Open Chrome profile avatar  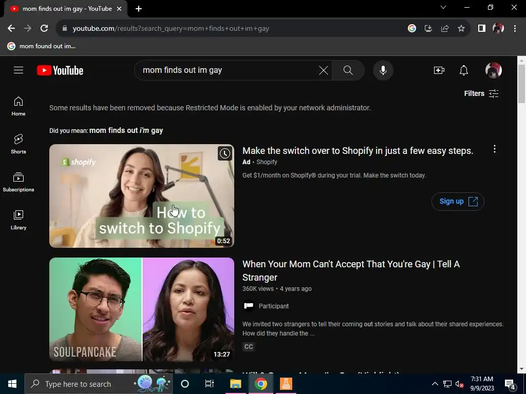498,29
